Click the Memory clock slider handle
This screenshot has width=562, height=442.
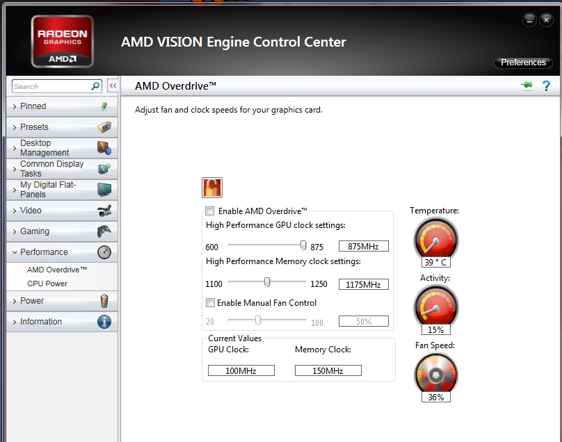pos(267,282)
